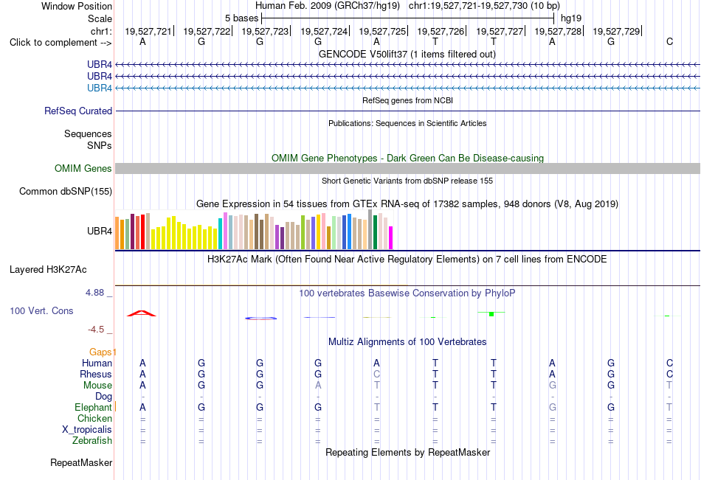Click the UBR4 GTEx expression label

point(100,231)
